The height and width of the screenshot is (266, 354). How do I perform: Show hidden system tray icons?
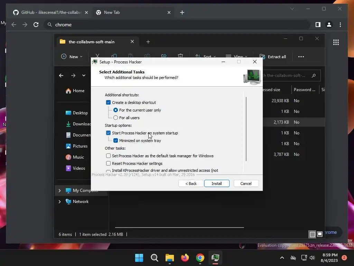tap(282, 258)
